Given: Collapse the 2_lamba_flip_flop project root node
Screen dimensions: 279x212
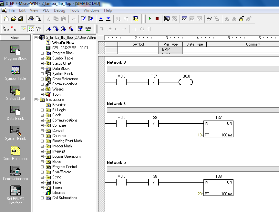Looking at the screenshot, I should click(36, 37).
